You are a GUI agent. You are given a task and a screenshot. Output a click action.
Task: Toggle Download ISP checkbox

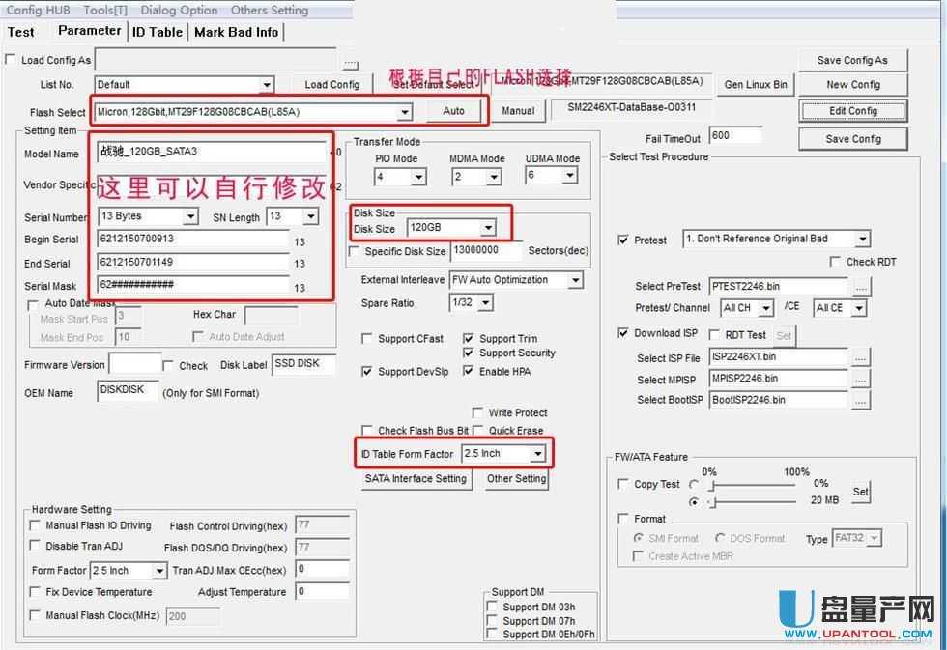pos(623,332)
